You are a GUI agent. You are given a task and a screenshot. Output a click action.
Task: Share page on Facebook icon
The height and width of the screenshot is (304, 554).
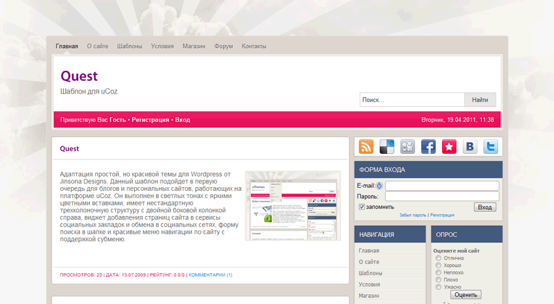coord(428,146)
